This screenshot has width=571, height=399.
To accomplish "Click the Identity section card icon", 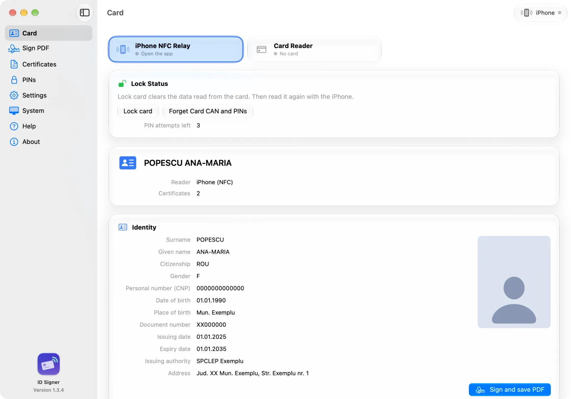I will 123,227.
